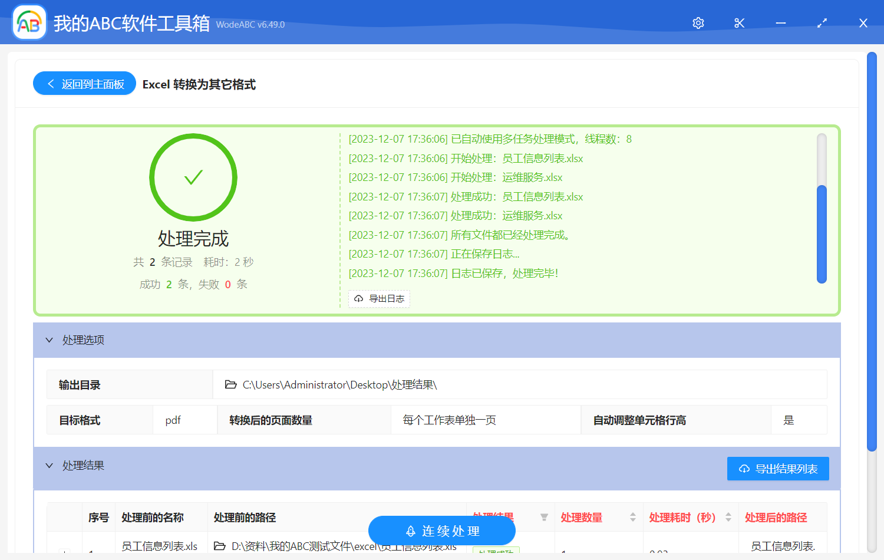This screenshot has width=884, height=560.
Task: Toggle sorting on the 处理耗时（秒）column
Action: click(728, 517)
